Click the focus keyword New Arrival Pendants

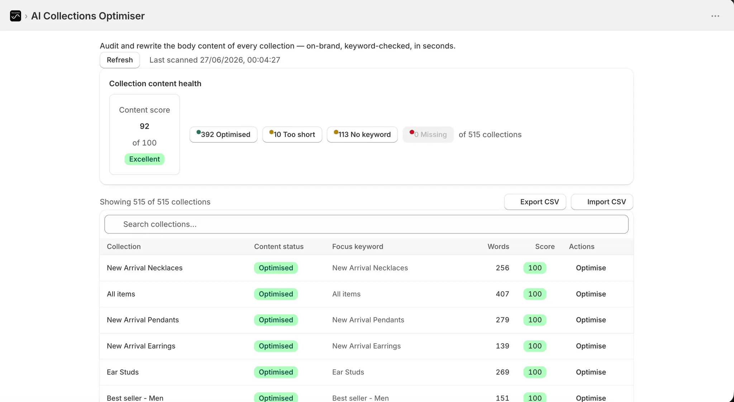(x=368, y=320)
